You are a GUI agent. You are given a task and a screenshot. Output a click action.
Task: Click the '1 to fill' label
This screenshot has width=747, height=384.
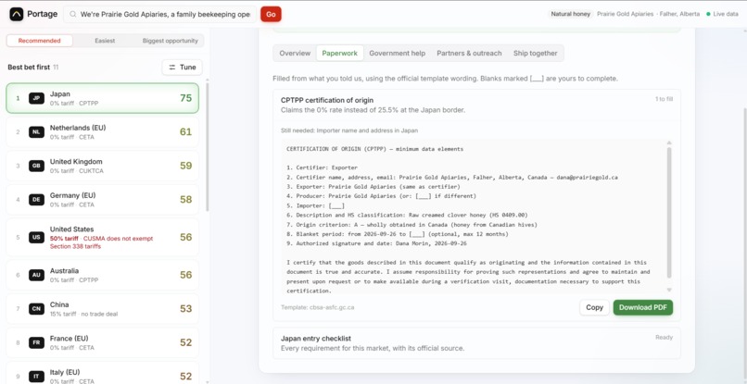tap(664, 99)
